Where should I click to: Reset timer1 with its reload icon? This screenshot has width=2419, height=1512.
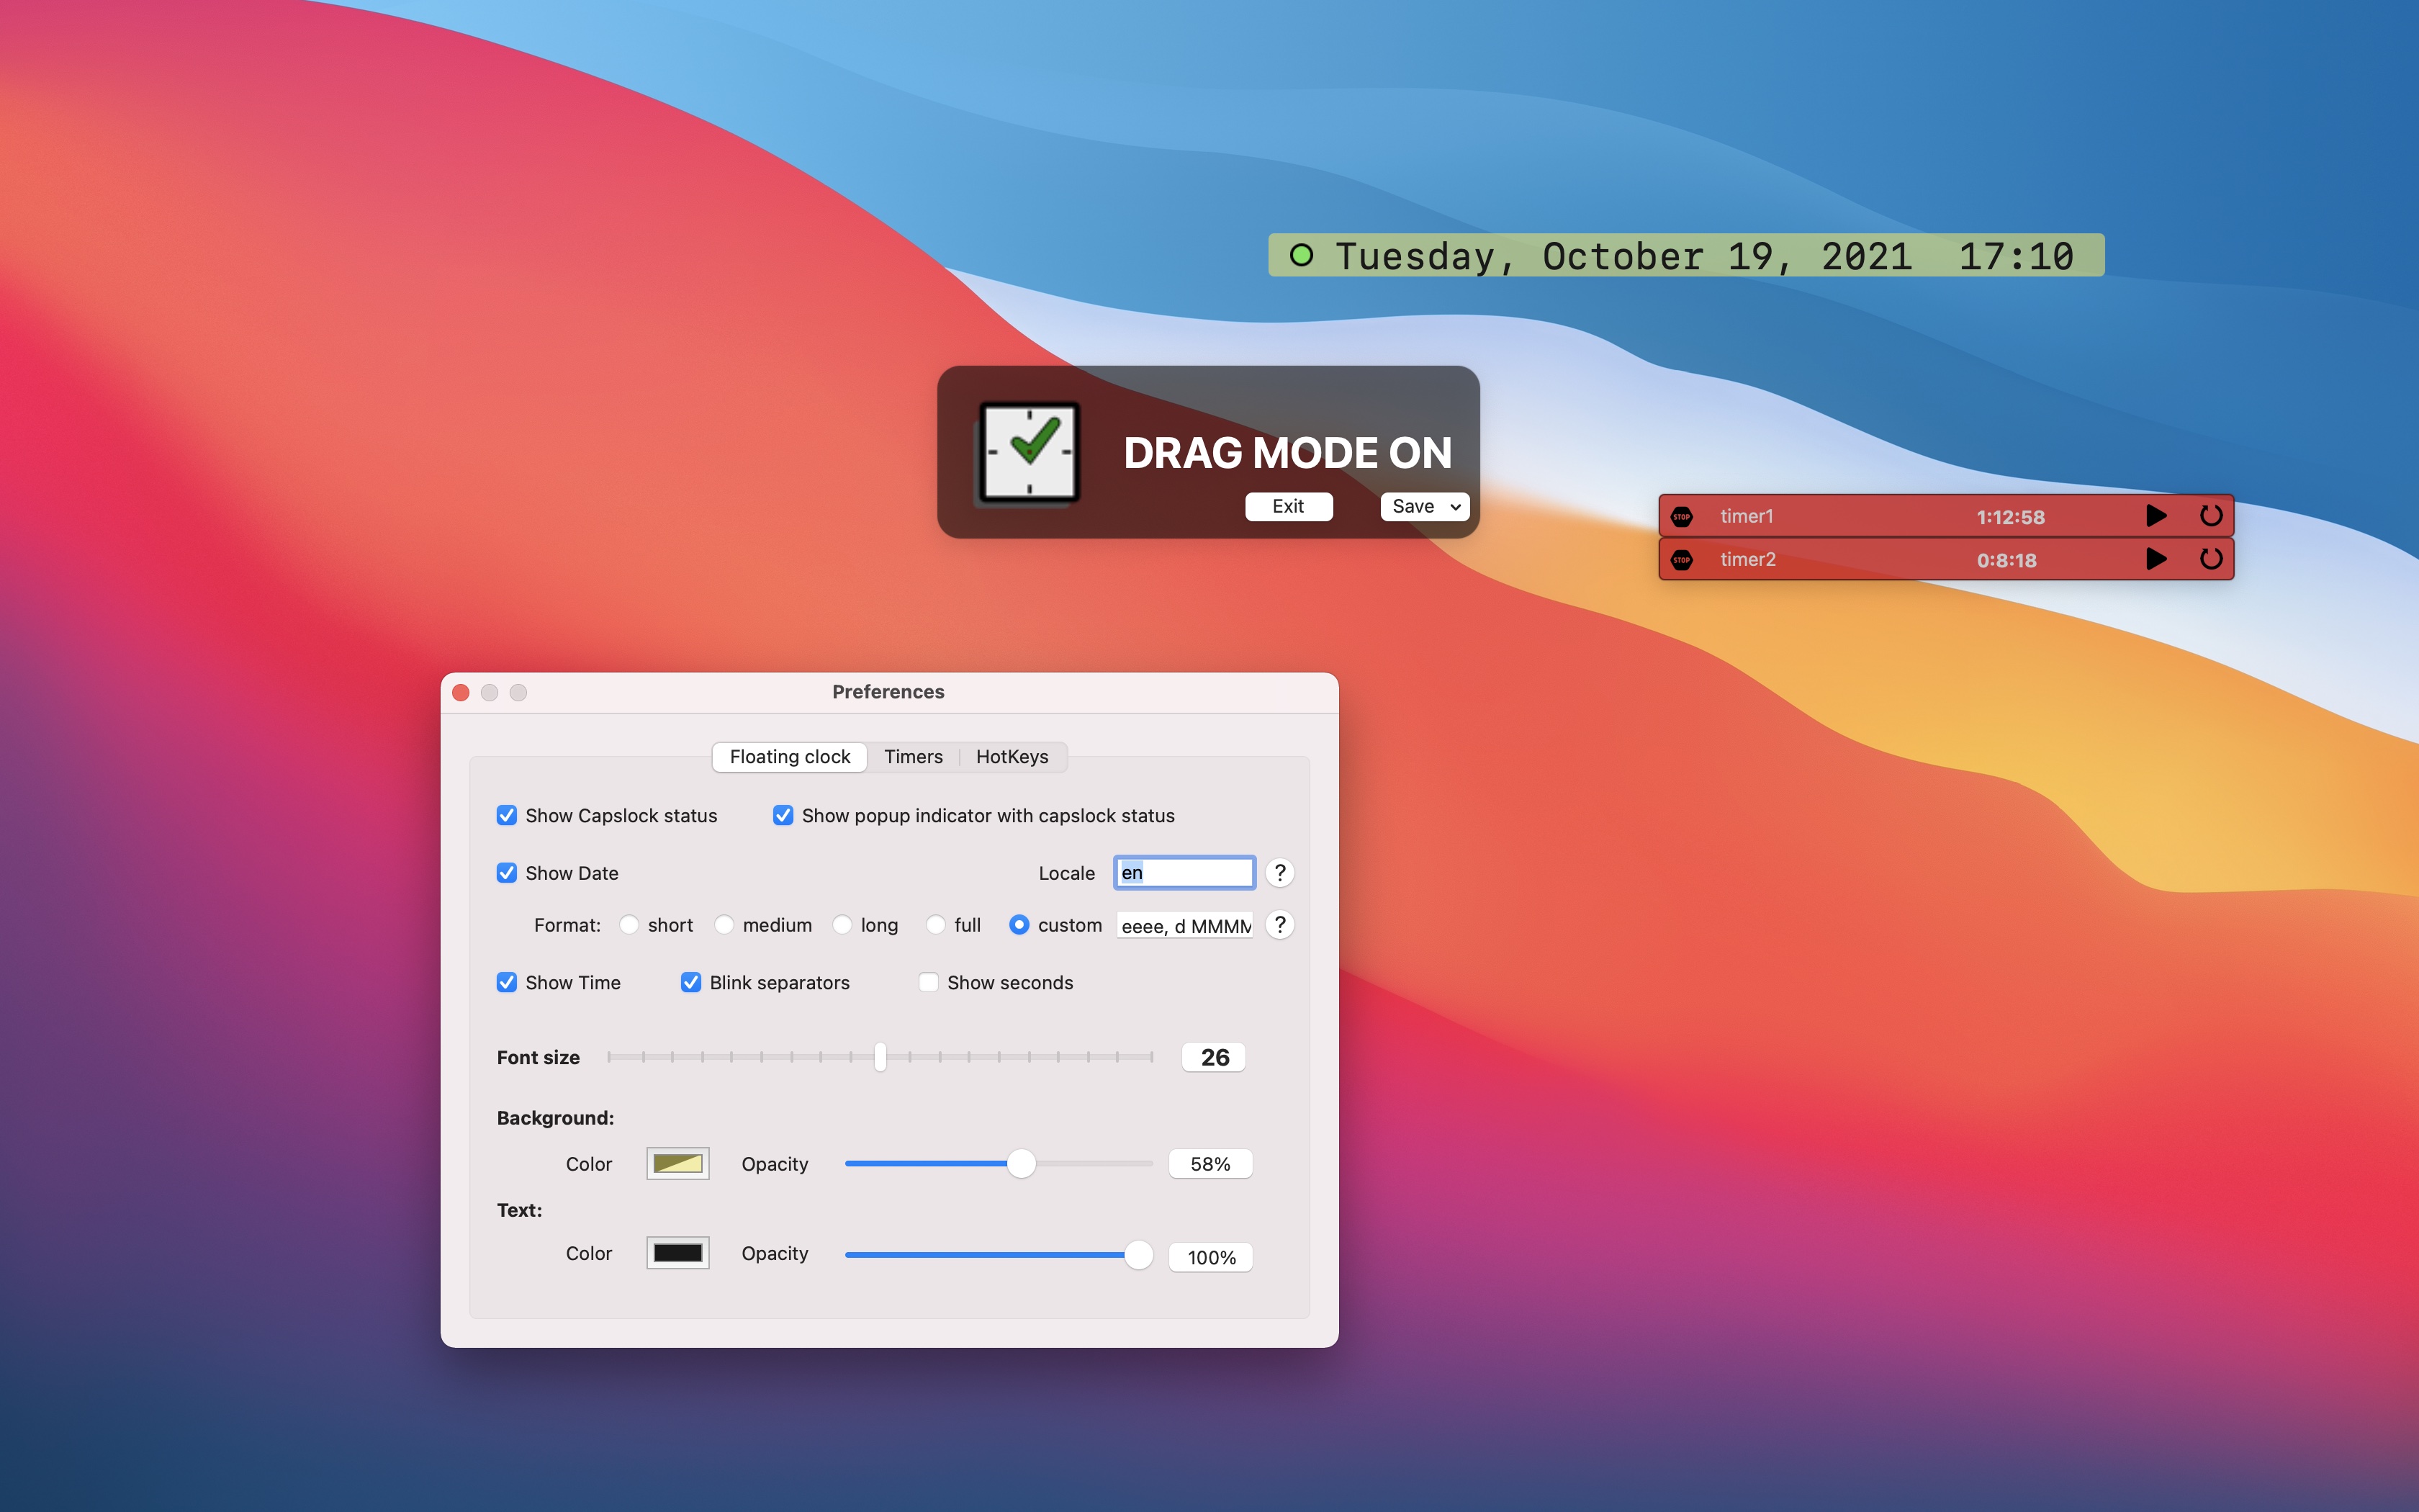pyautogui.click(x=2210, y=516)
